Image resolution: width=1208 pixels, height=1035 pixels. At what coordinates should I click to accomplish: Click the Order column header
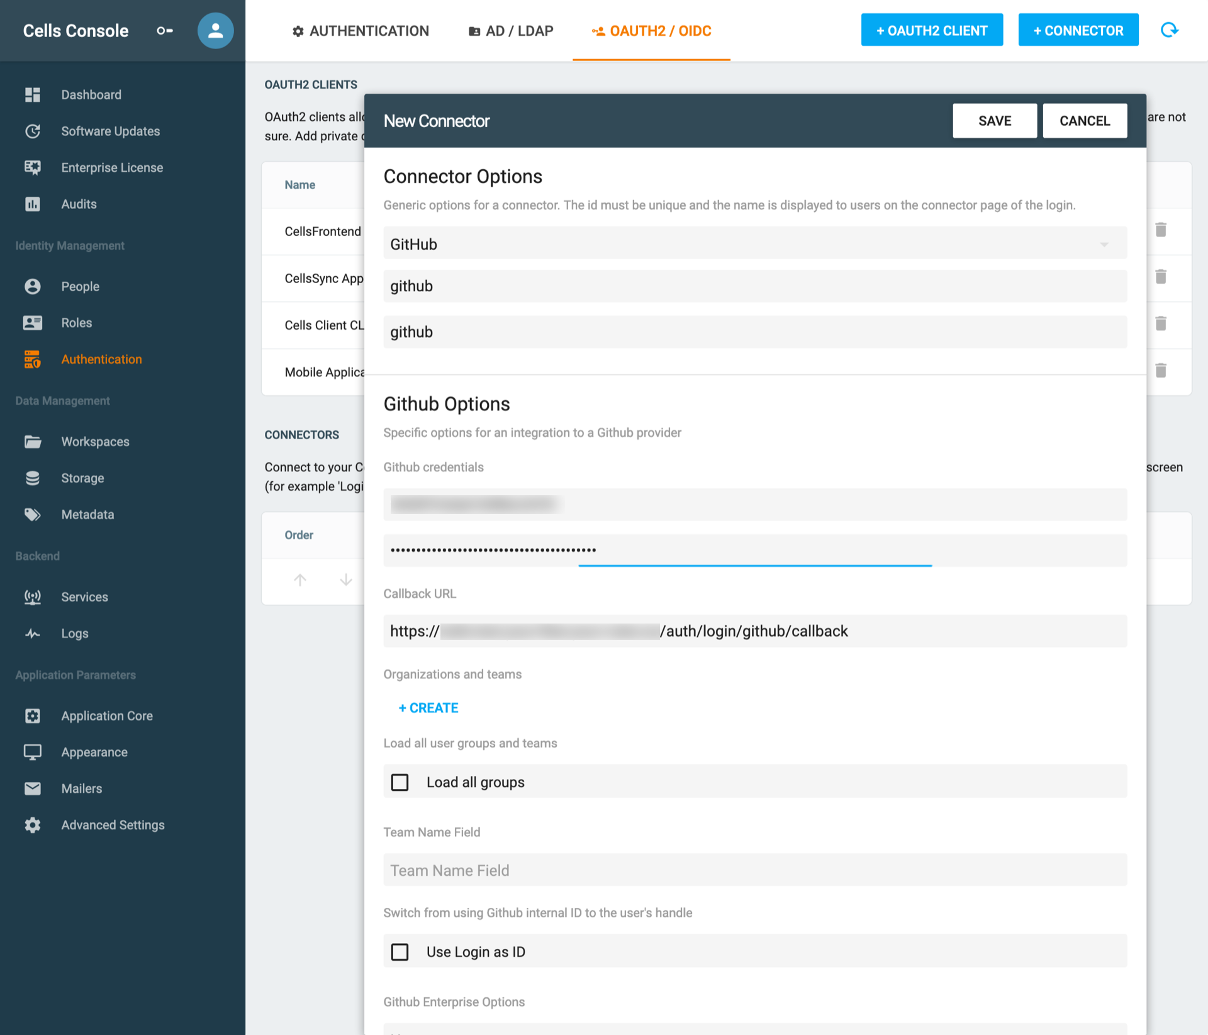[x=299, y=535]
